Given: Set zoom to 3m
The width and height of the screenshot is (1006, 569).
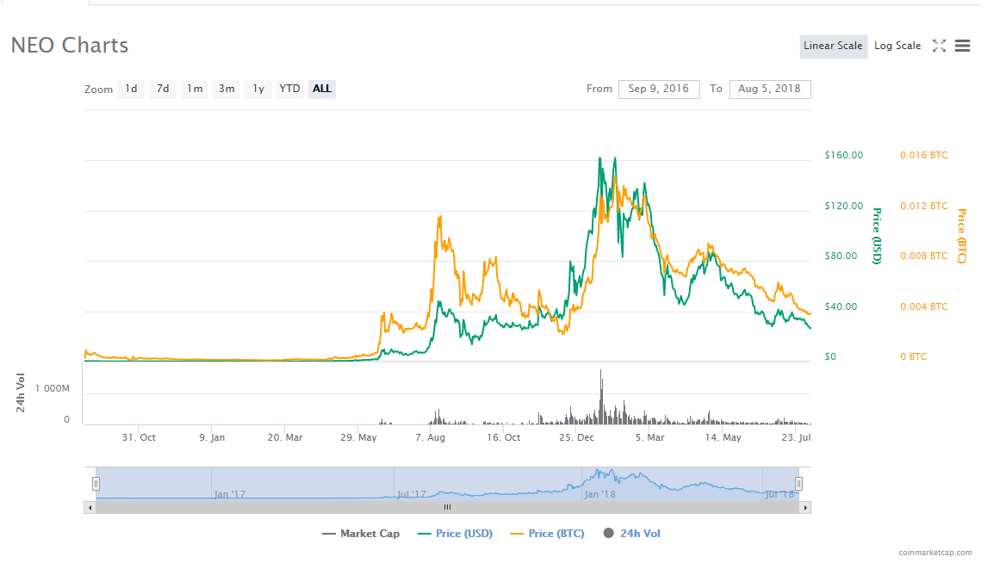Looking at the screenshot, I should point(227,90).
